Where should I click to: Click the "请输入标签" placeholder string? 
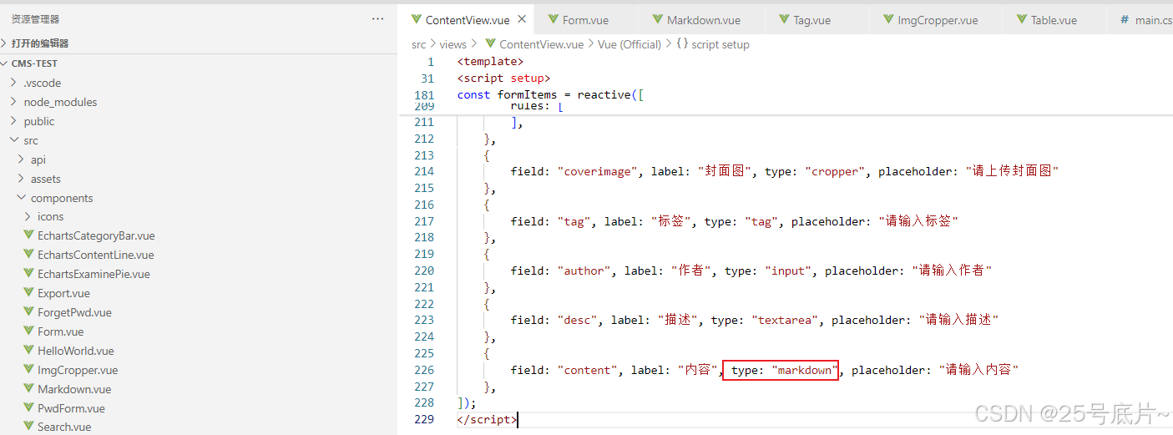point(918,221)
